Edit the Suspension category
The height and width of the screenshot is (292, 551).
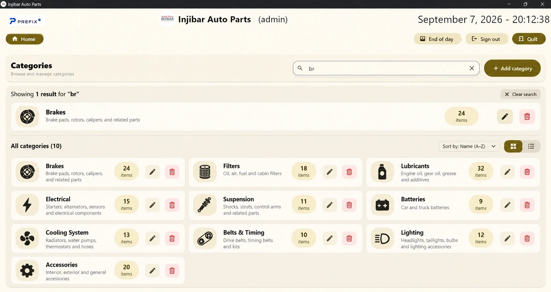[x=329, y=205]
